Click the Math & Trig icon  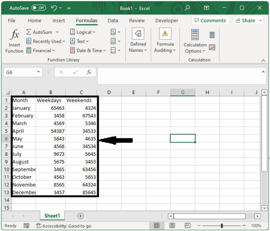coord(113,41)
